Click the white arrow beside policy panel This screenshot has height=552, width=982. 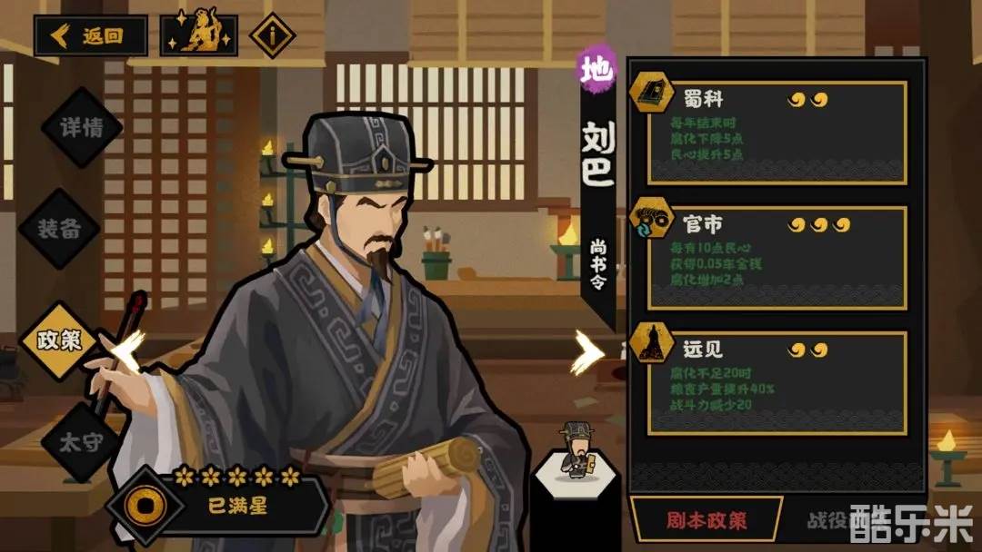point(587,352)
